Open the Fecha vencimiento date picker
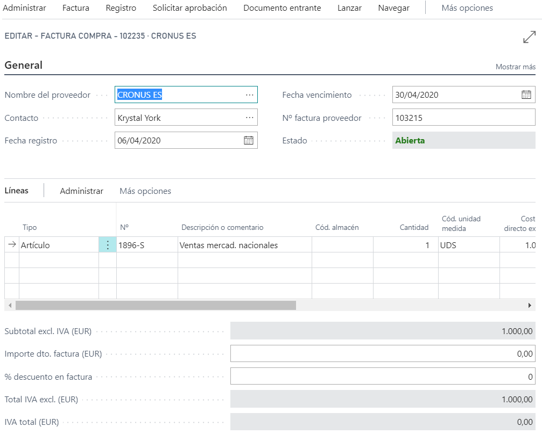542x434 pixels. 526,95
